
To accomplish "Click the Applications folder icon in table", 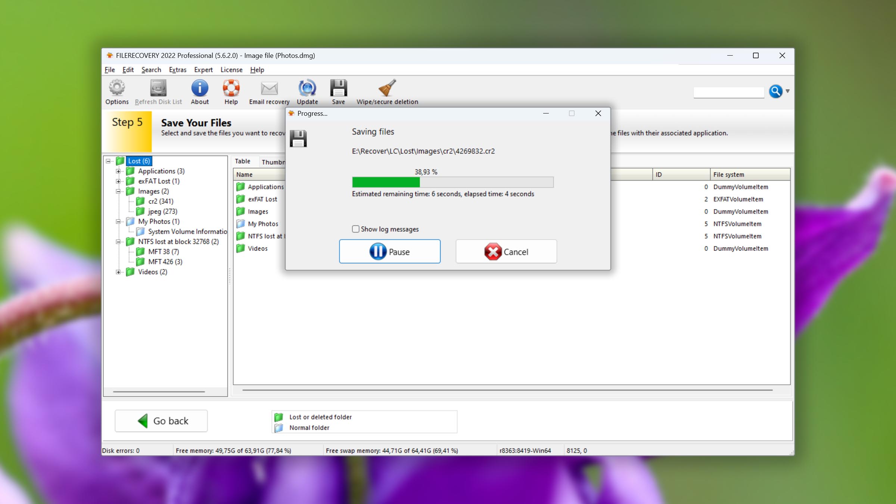I will (241, 187).
